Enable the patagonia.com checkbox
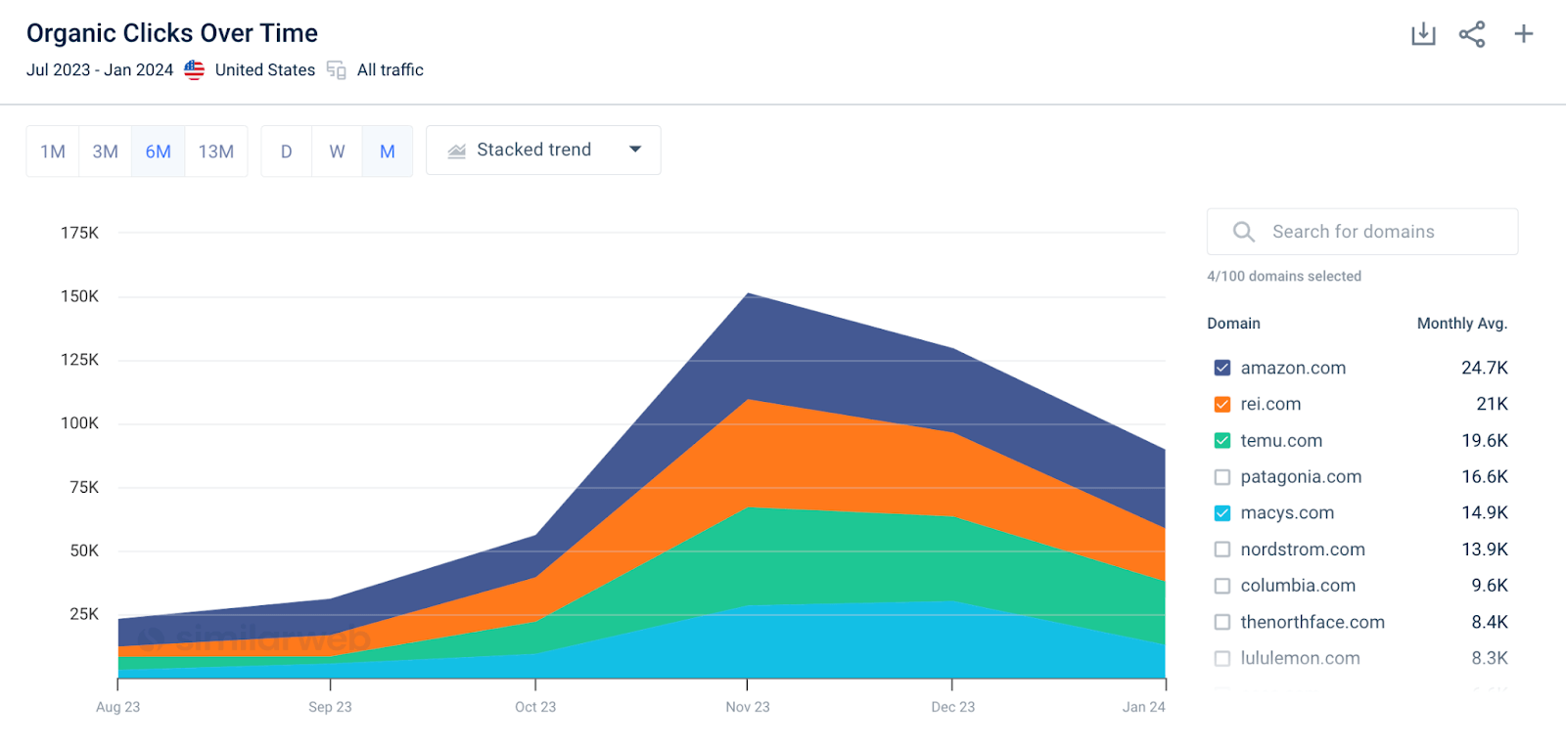The image size is (1566, 748). (x=1222, y=477)
